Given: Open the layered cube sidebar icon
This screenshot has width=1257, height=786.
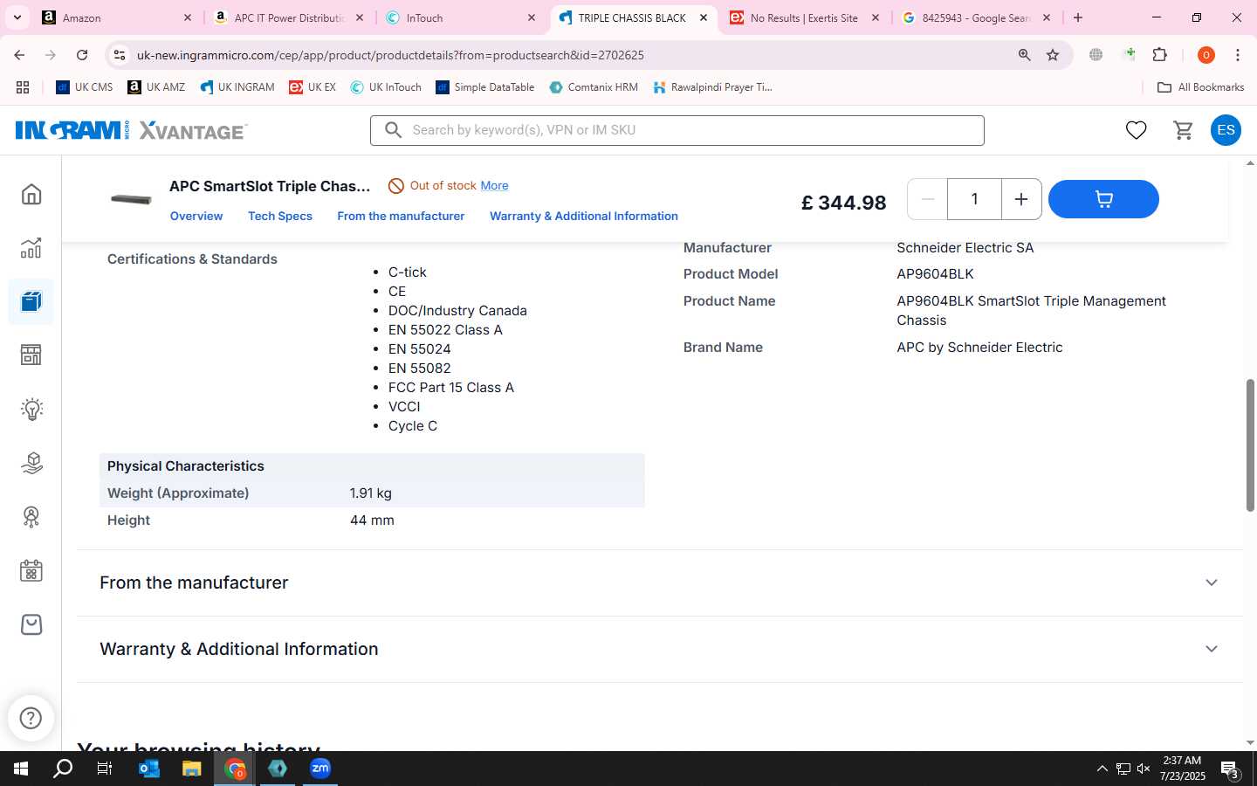Looking at the screenshot, I should (31, 463).
